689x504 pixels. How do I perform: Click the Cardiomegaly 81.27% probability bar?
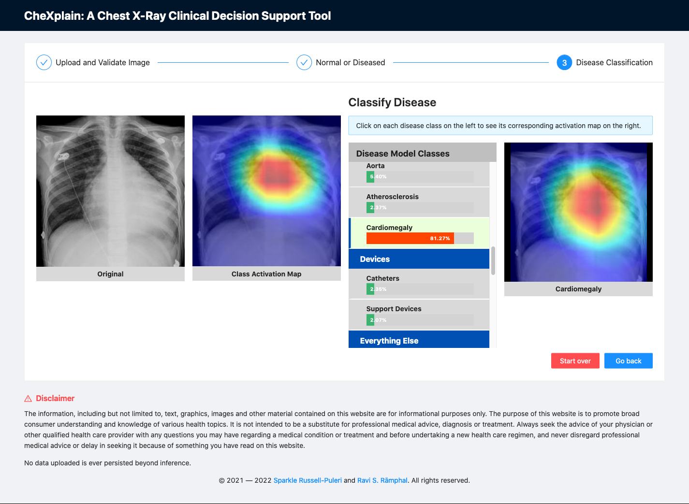[410, 238]
